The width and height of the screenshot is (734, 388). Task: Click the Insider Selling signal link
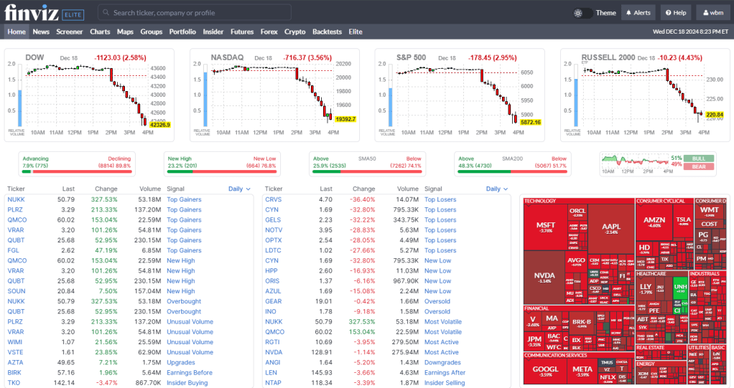(x=445, y=383)
